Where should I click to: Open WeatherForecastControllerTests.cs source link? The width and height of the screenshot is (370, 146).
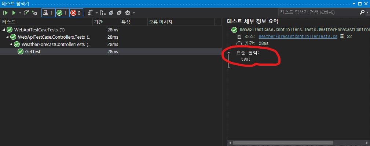pyautogui.click(x=298, y=36)
